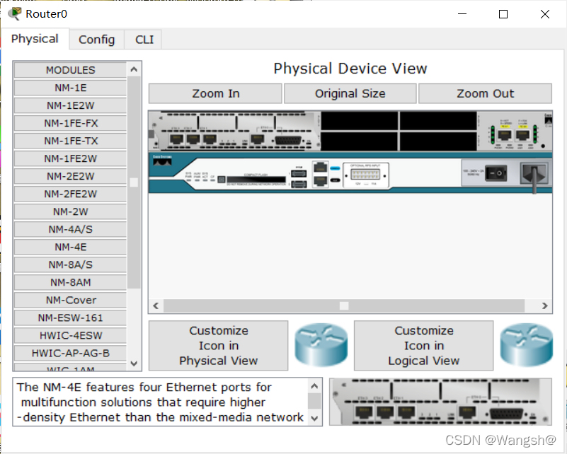Click the installed NM-4E module in the router slot
The height and width of the screenshot is (454, 567).
pyautogui.click(x=234, y=131)
